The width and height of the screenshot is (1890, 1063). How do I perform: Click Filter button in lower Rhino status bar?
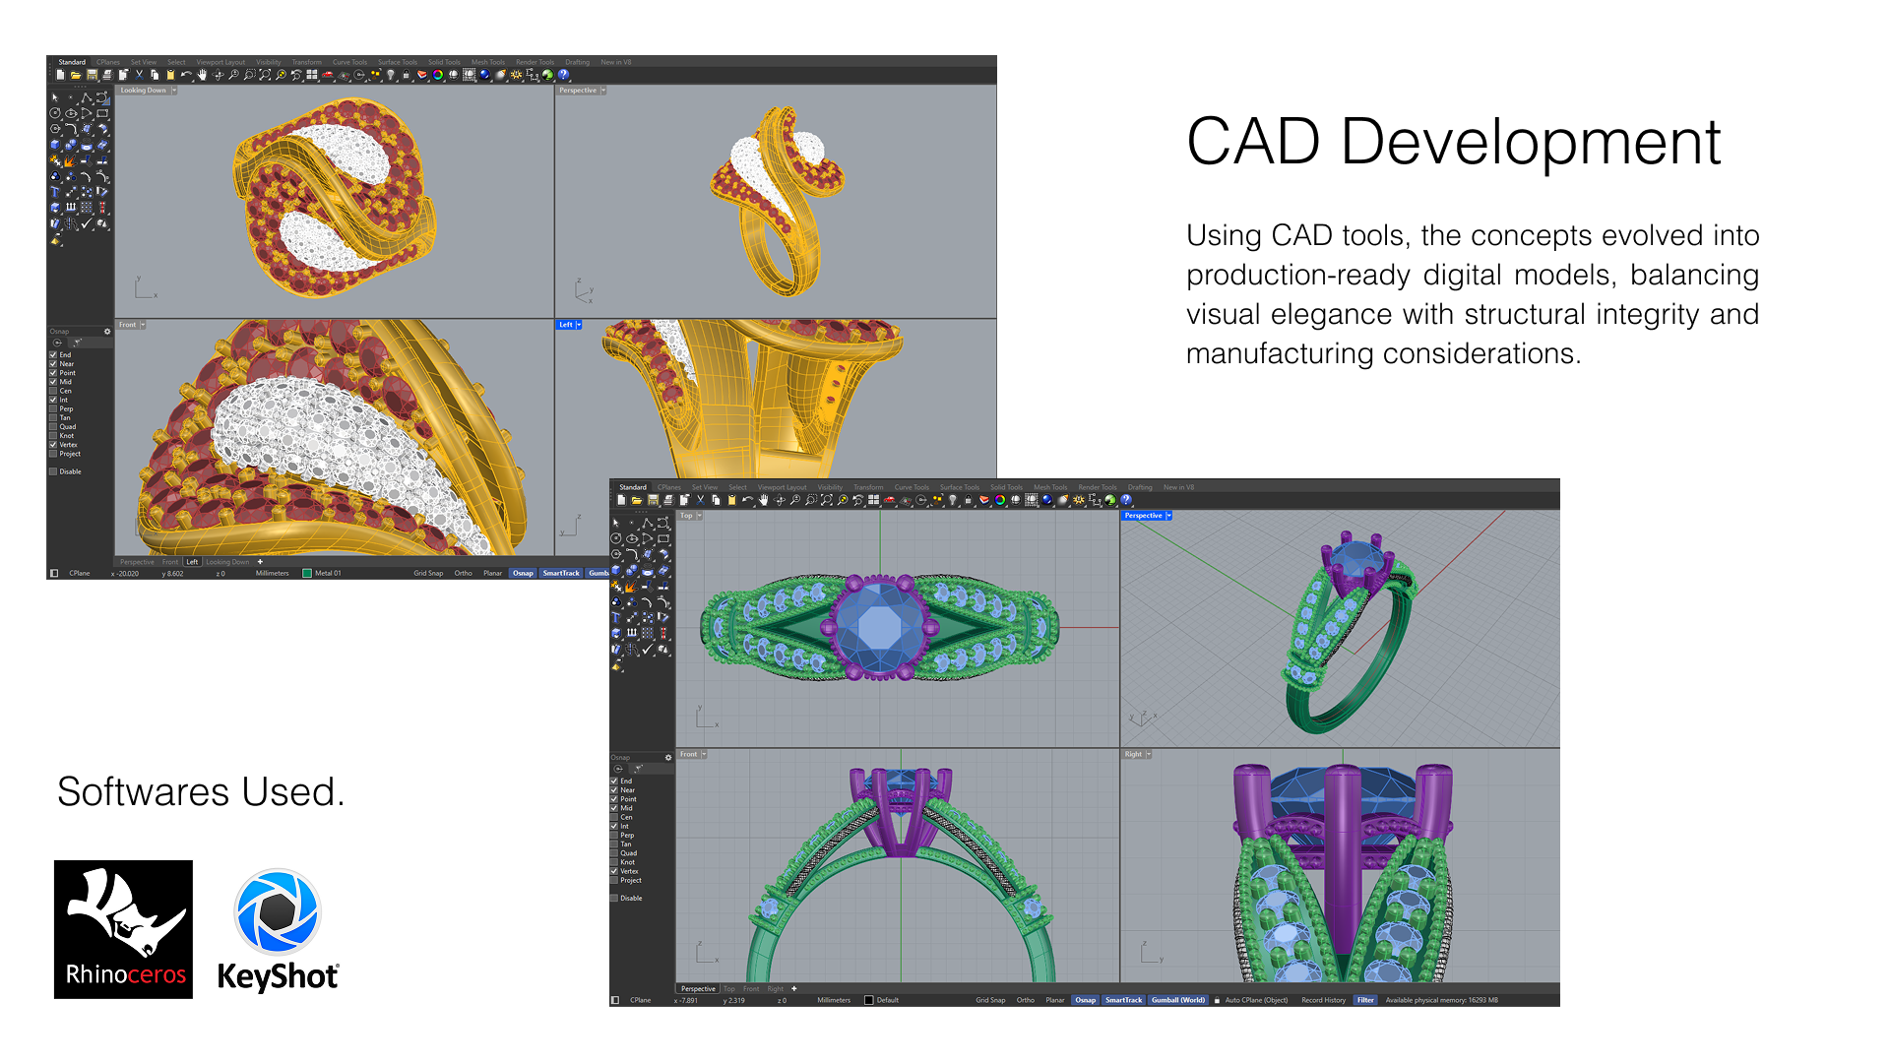tap(1365, 1000)
